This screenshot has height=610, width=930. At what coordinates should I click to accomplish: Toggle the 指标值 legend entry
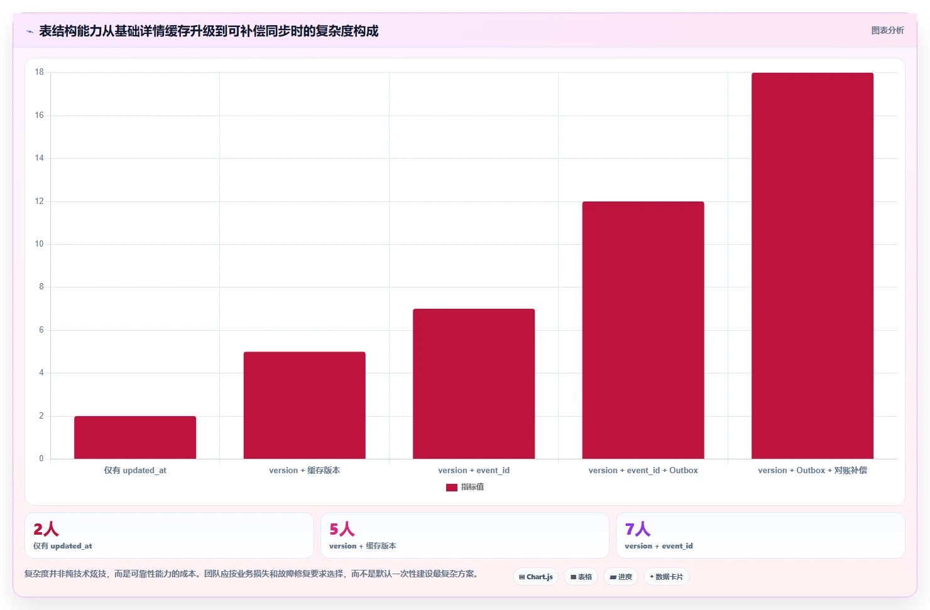[465, 487]
